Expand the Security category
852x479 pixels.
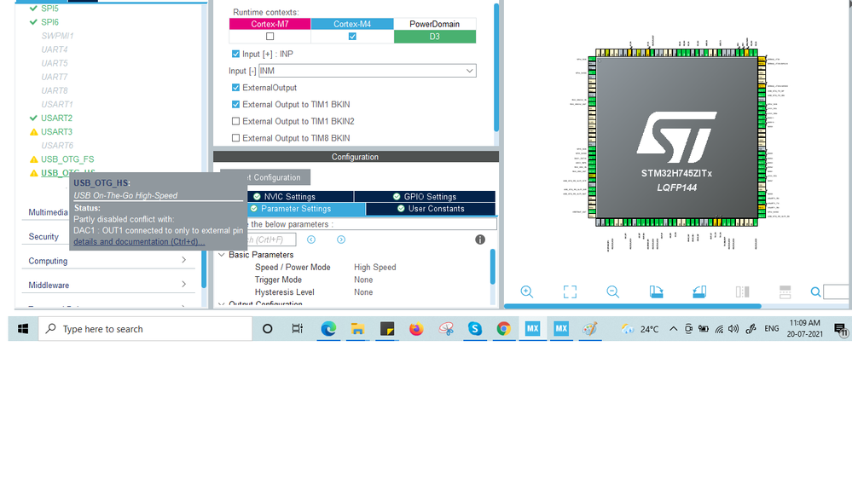coord(43,237)
